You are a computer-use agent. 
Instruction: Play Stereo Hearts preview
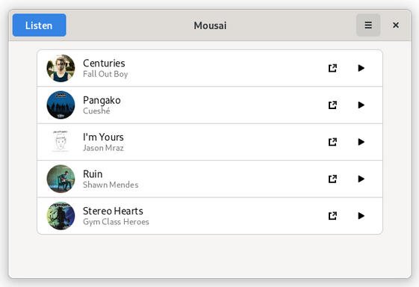click(361, 216)
